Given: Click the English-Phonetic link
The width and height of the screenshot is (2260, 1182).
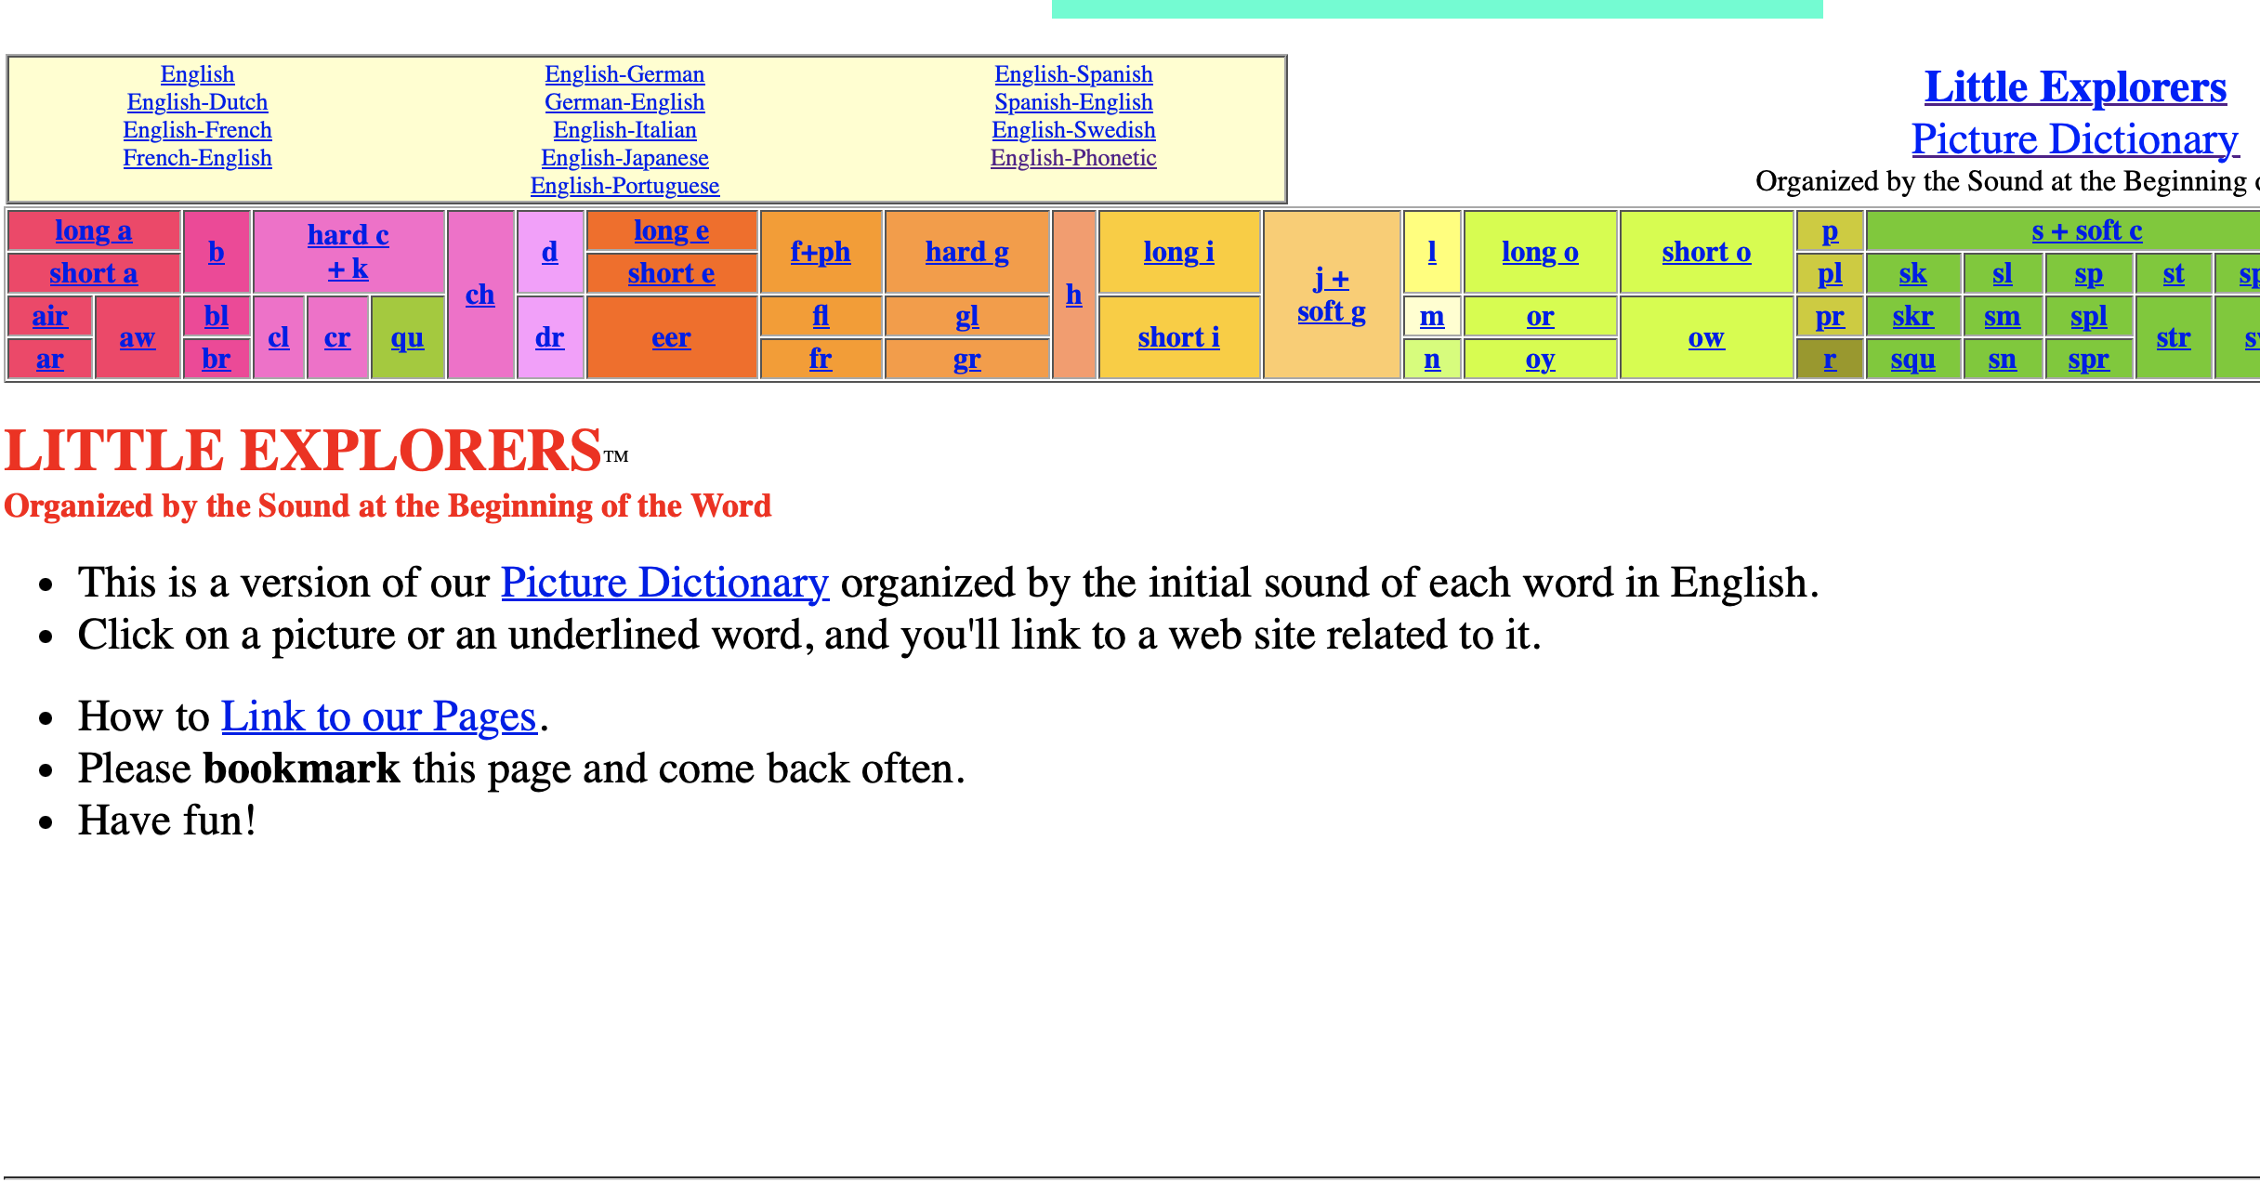Looking at the screenshot, I should click(1073, 158).
